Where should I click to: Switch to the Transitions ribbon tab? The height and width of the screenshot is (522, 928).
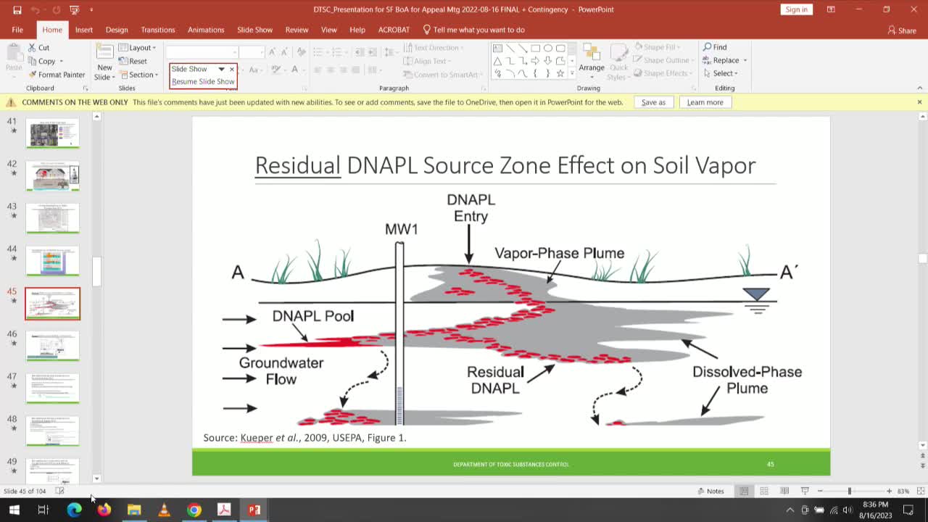point(158,30)
